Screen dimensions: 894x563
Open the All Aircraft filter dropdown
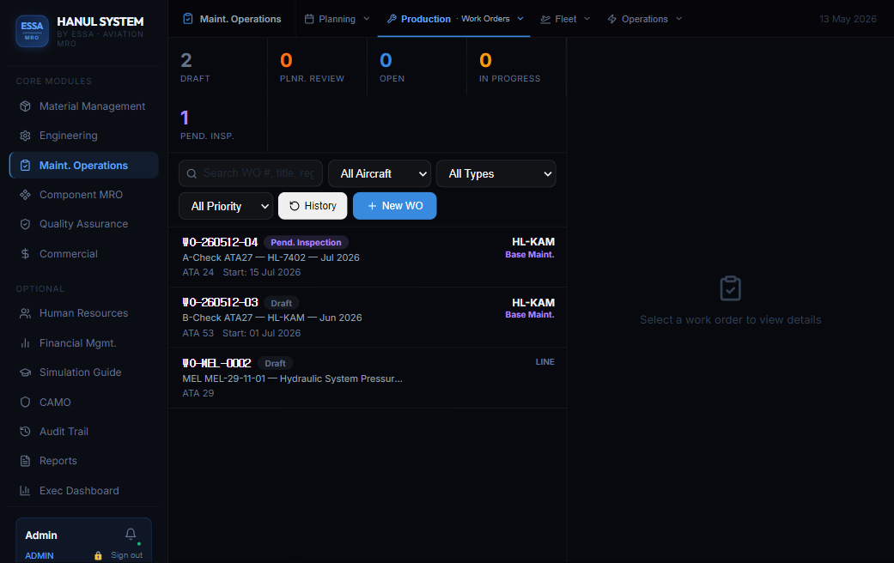pyautogui.click(x=380, y=174)
